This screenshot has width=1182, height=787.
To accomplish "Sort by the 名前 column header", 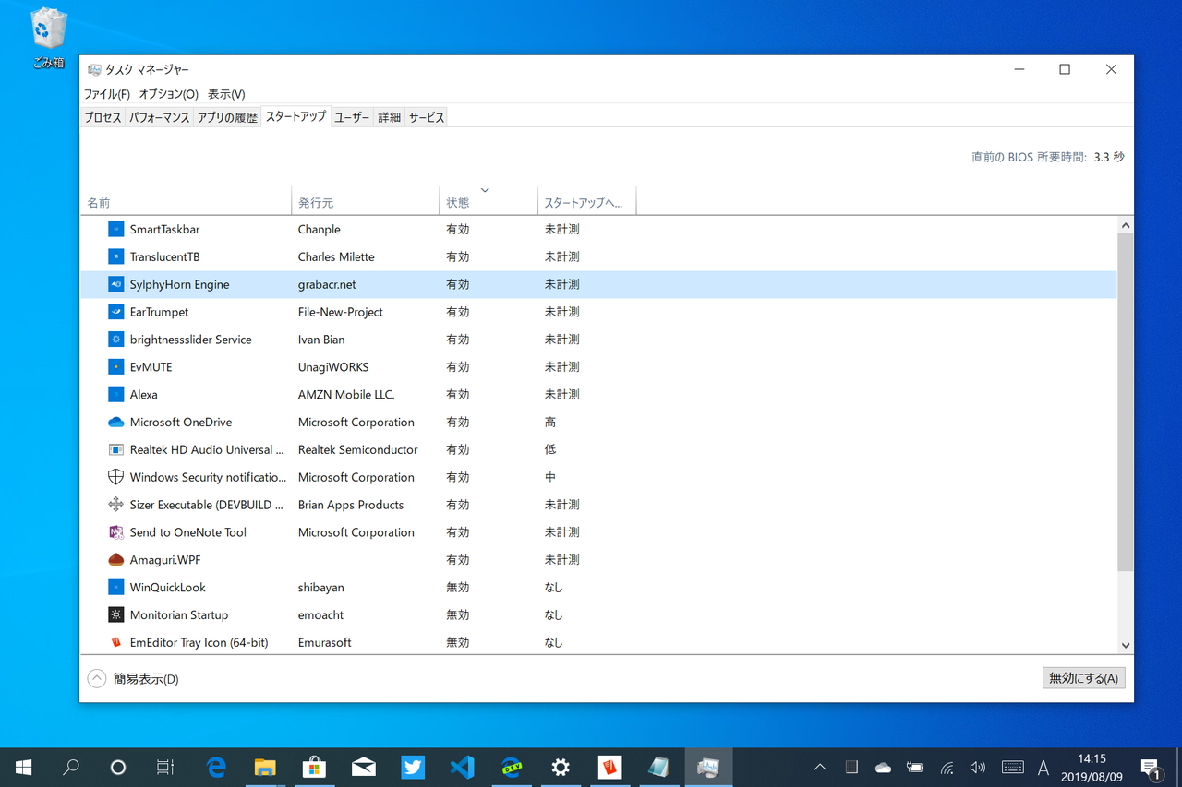I will (x=186, y=202).
